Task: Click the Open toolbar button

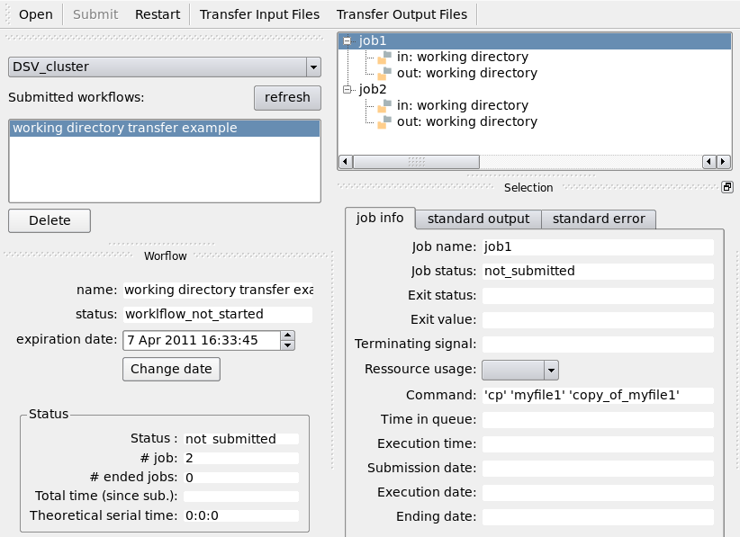Action: (36, 14)
